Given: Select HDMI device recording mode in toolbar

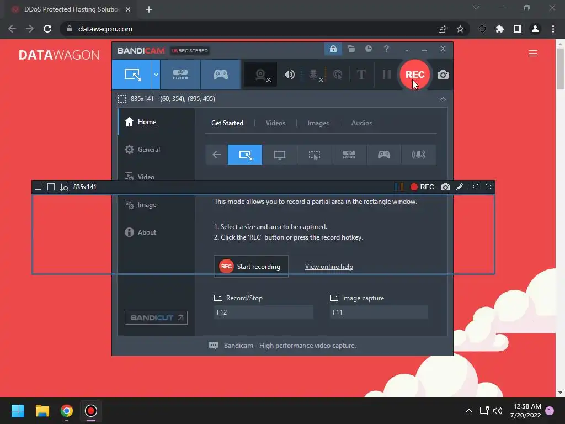Looking at the screenshot, I should coord(180,75).
